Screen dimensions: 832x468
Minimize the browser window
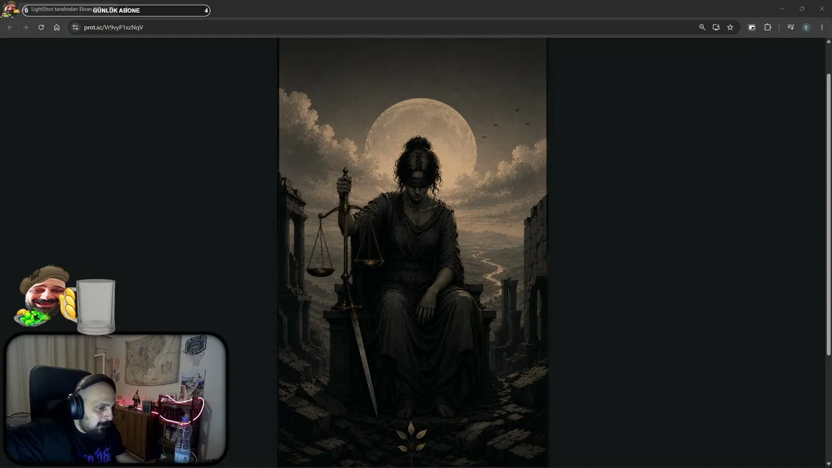tap(783, 9)
